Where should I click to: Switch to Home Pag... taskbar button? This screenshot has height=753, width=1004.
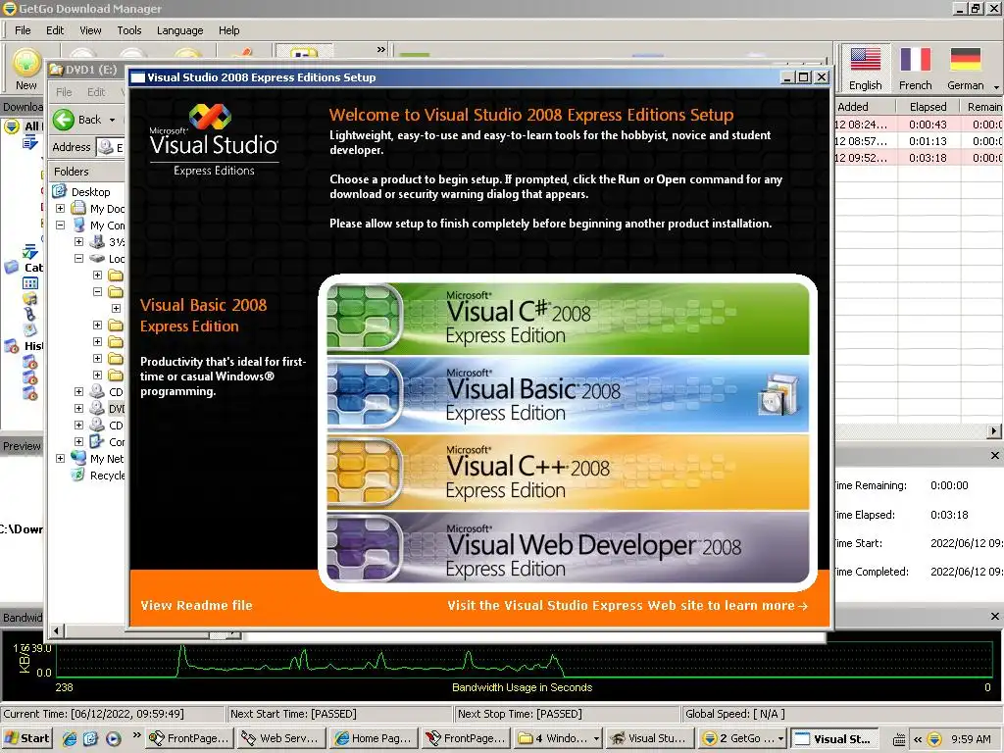[x=374, y=738]
